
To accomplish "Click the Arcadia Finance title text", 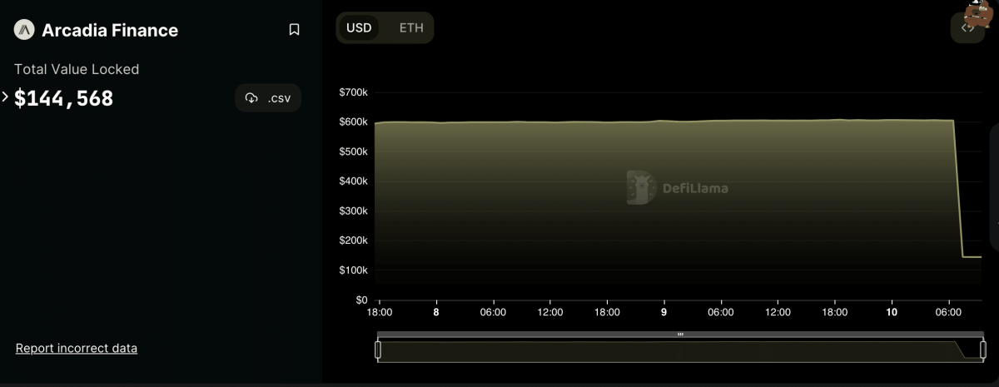I will pos(110,30).
